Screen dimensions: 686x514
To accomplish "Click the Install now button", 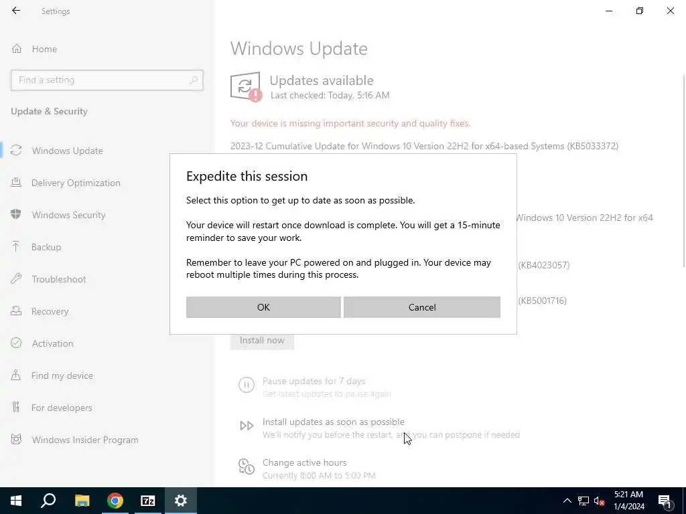I will 262,341.
